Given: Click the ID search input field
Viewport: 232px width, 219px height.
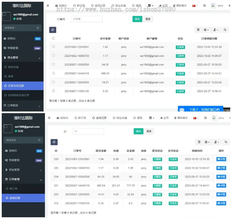Looking at the screenshot, I should click(88, 131).
